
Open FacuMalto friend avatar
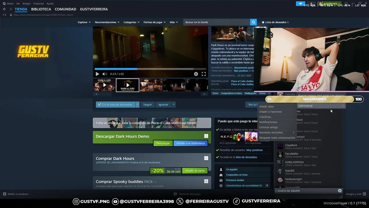coord(280,155)
